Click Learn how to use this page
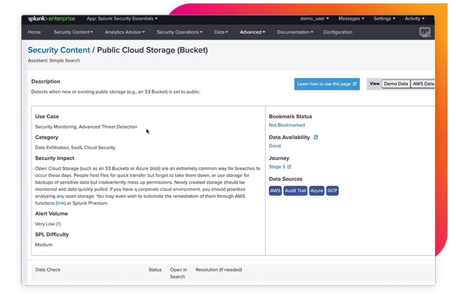The width and height of the screenshot is (456, 300). [x=327, y=84]
